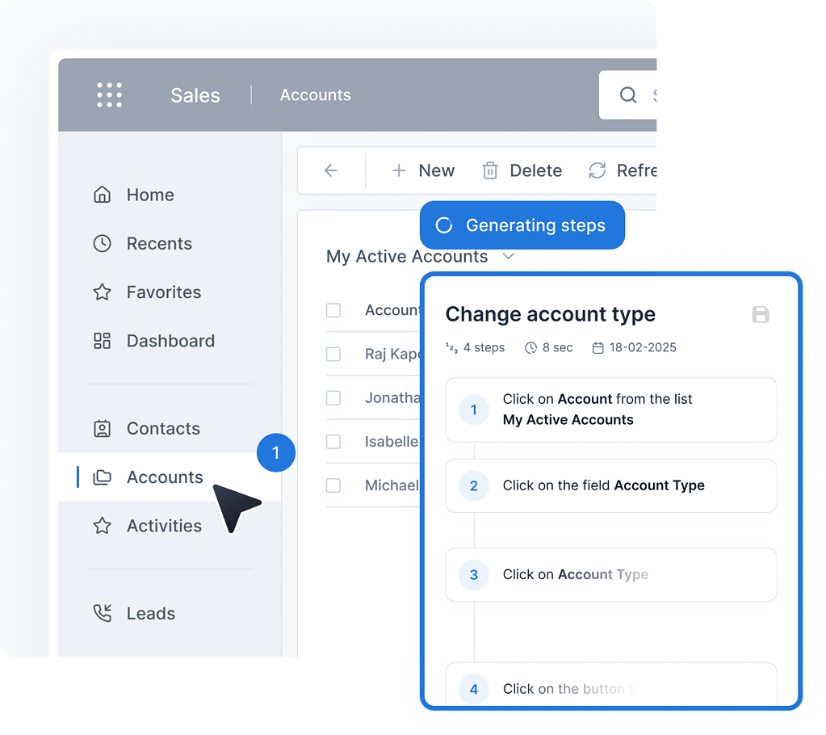Click the Leads phone icon
This screenshot has height=735, width=826.
102,613
